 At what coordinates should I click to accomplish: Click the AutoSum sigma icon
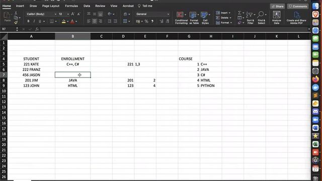pyautogui.click(x=239, y=13)
